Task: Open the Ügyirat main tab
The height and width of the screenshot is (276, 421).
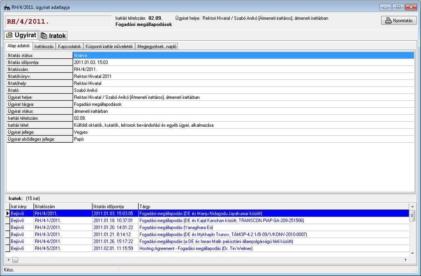Action: tap(21, 35)
